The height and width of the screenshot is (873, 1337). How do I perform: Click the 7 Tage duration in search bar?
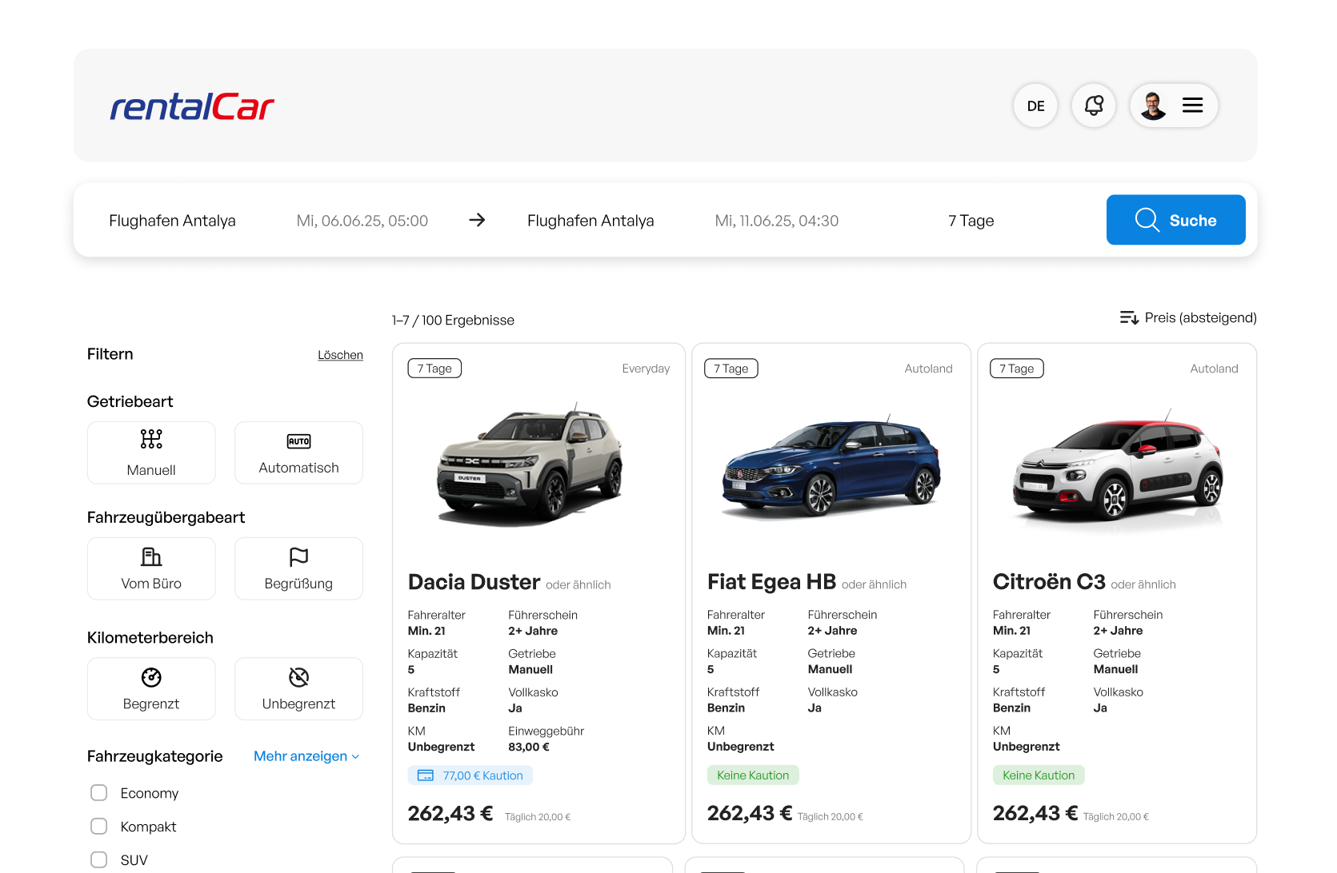click(x=971, y=221)
